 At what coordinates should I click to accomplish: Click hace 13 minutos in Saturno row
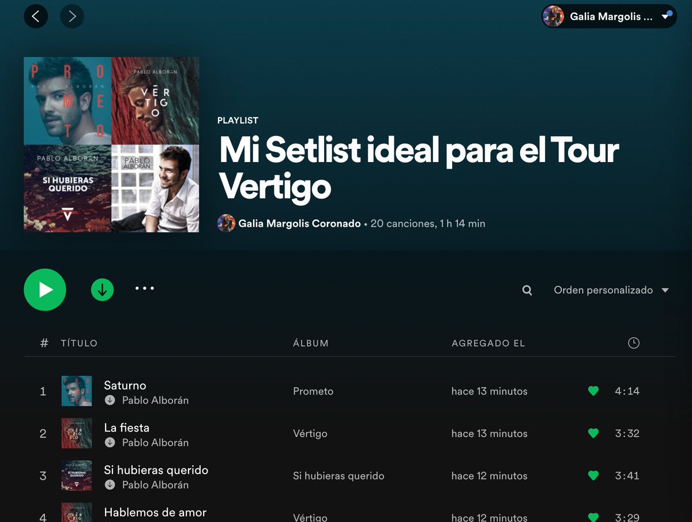click(490, 391)
